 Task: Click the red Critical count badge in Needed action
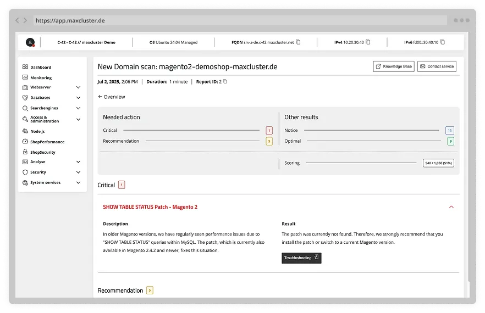click(x=269, y=130)
